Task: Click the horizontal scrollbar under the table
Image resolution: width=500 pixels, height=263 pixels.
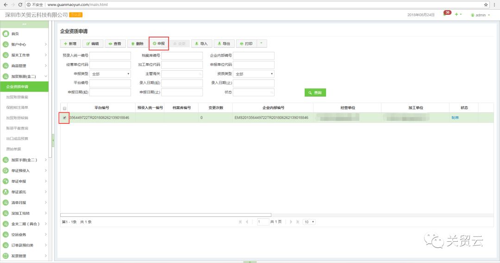Action: pyautogui.click(x=165, y=215)
